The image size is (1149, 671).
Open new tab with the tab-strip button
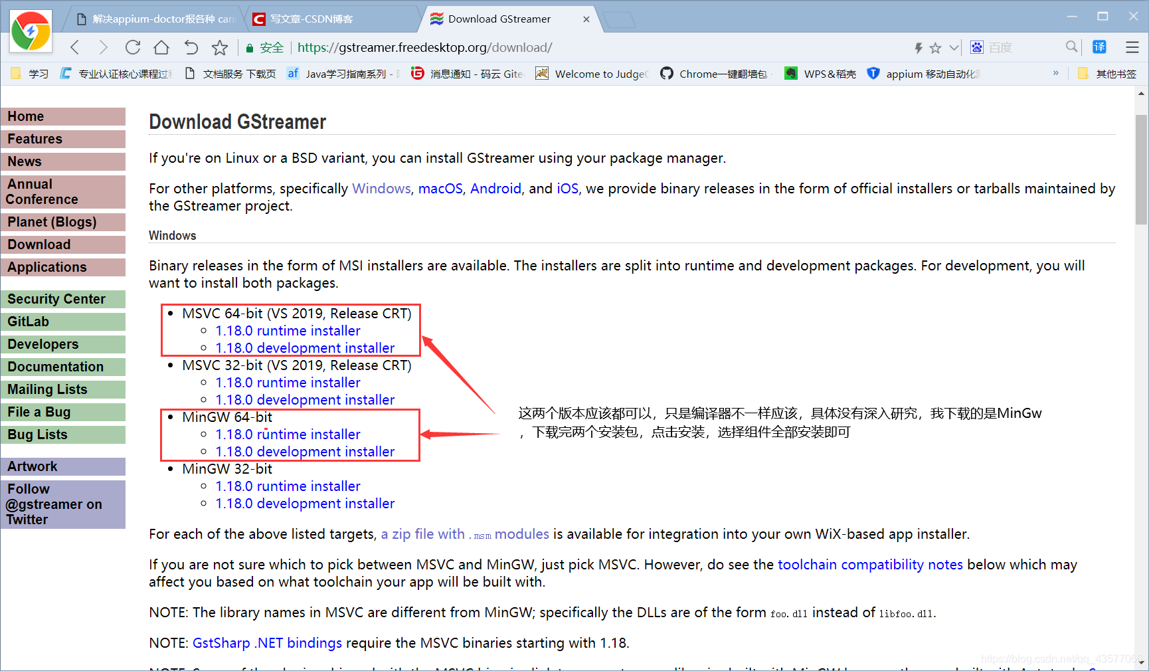[619, 20]
